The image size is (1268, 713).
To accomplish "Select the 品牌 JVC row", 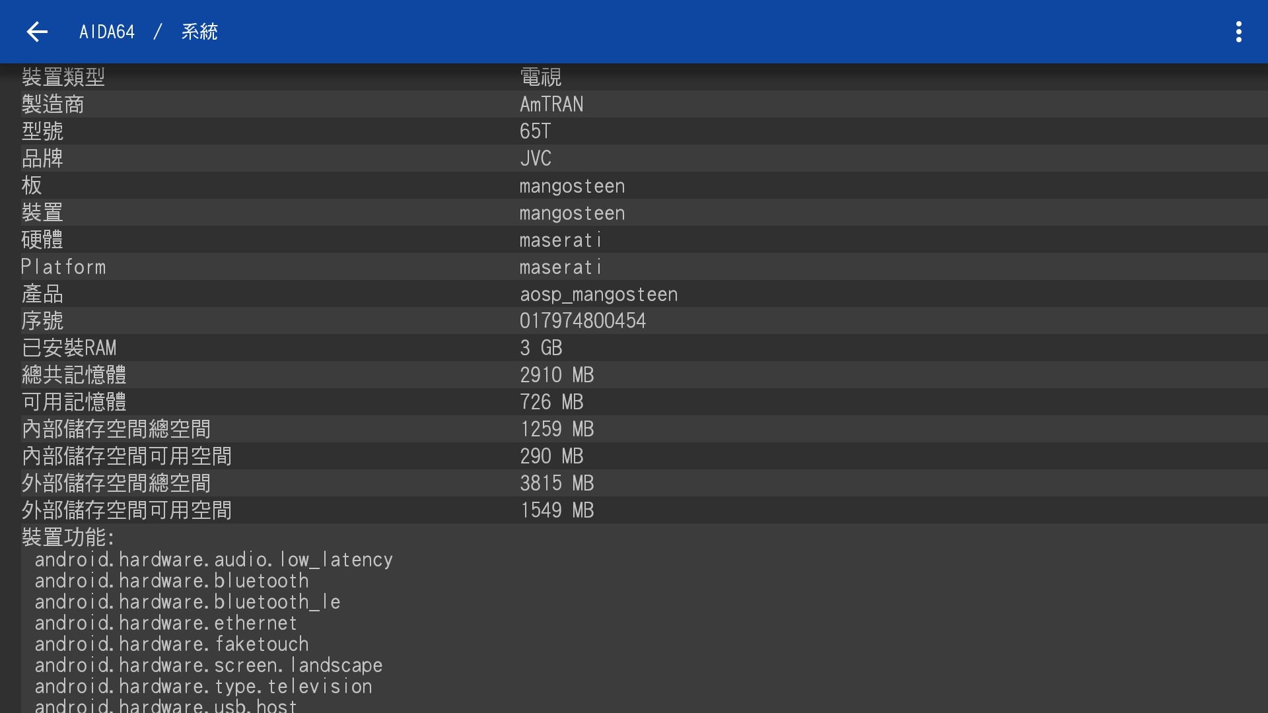I will tap(634, 158).
